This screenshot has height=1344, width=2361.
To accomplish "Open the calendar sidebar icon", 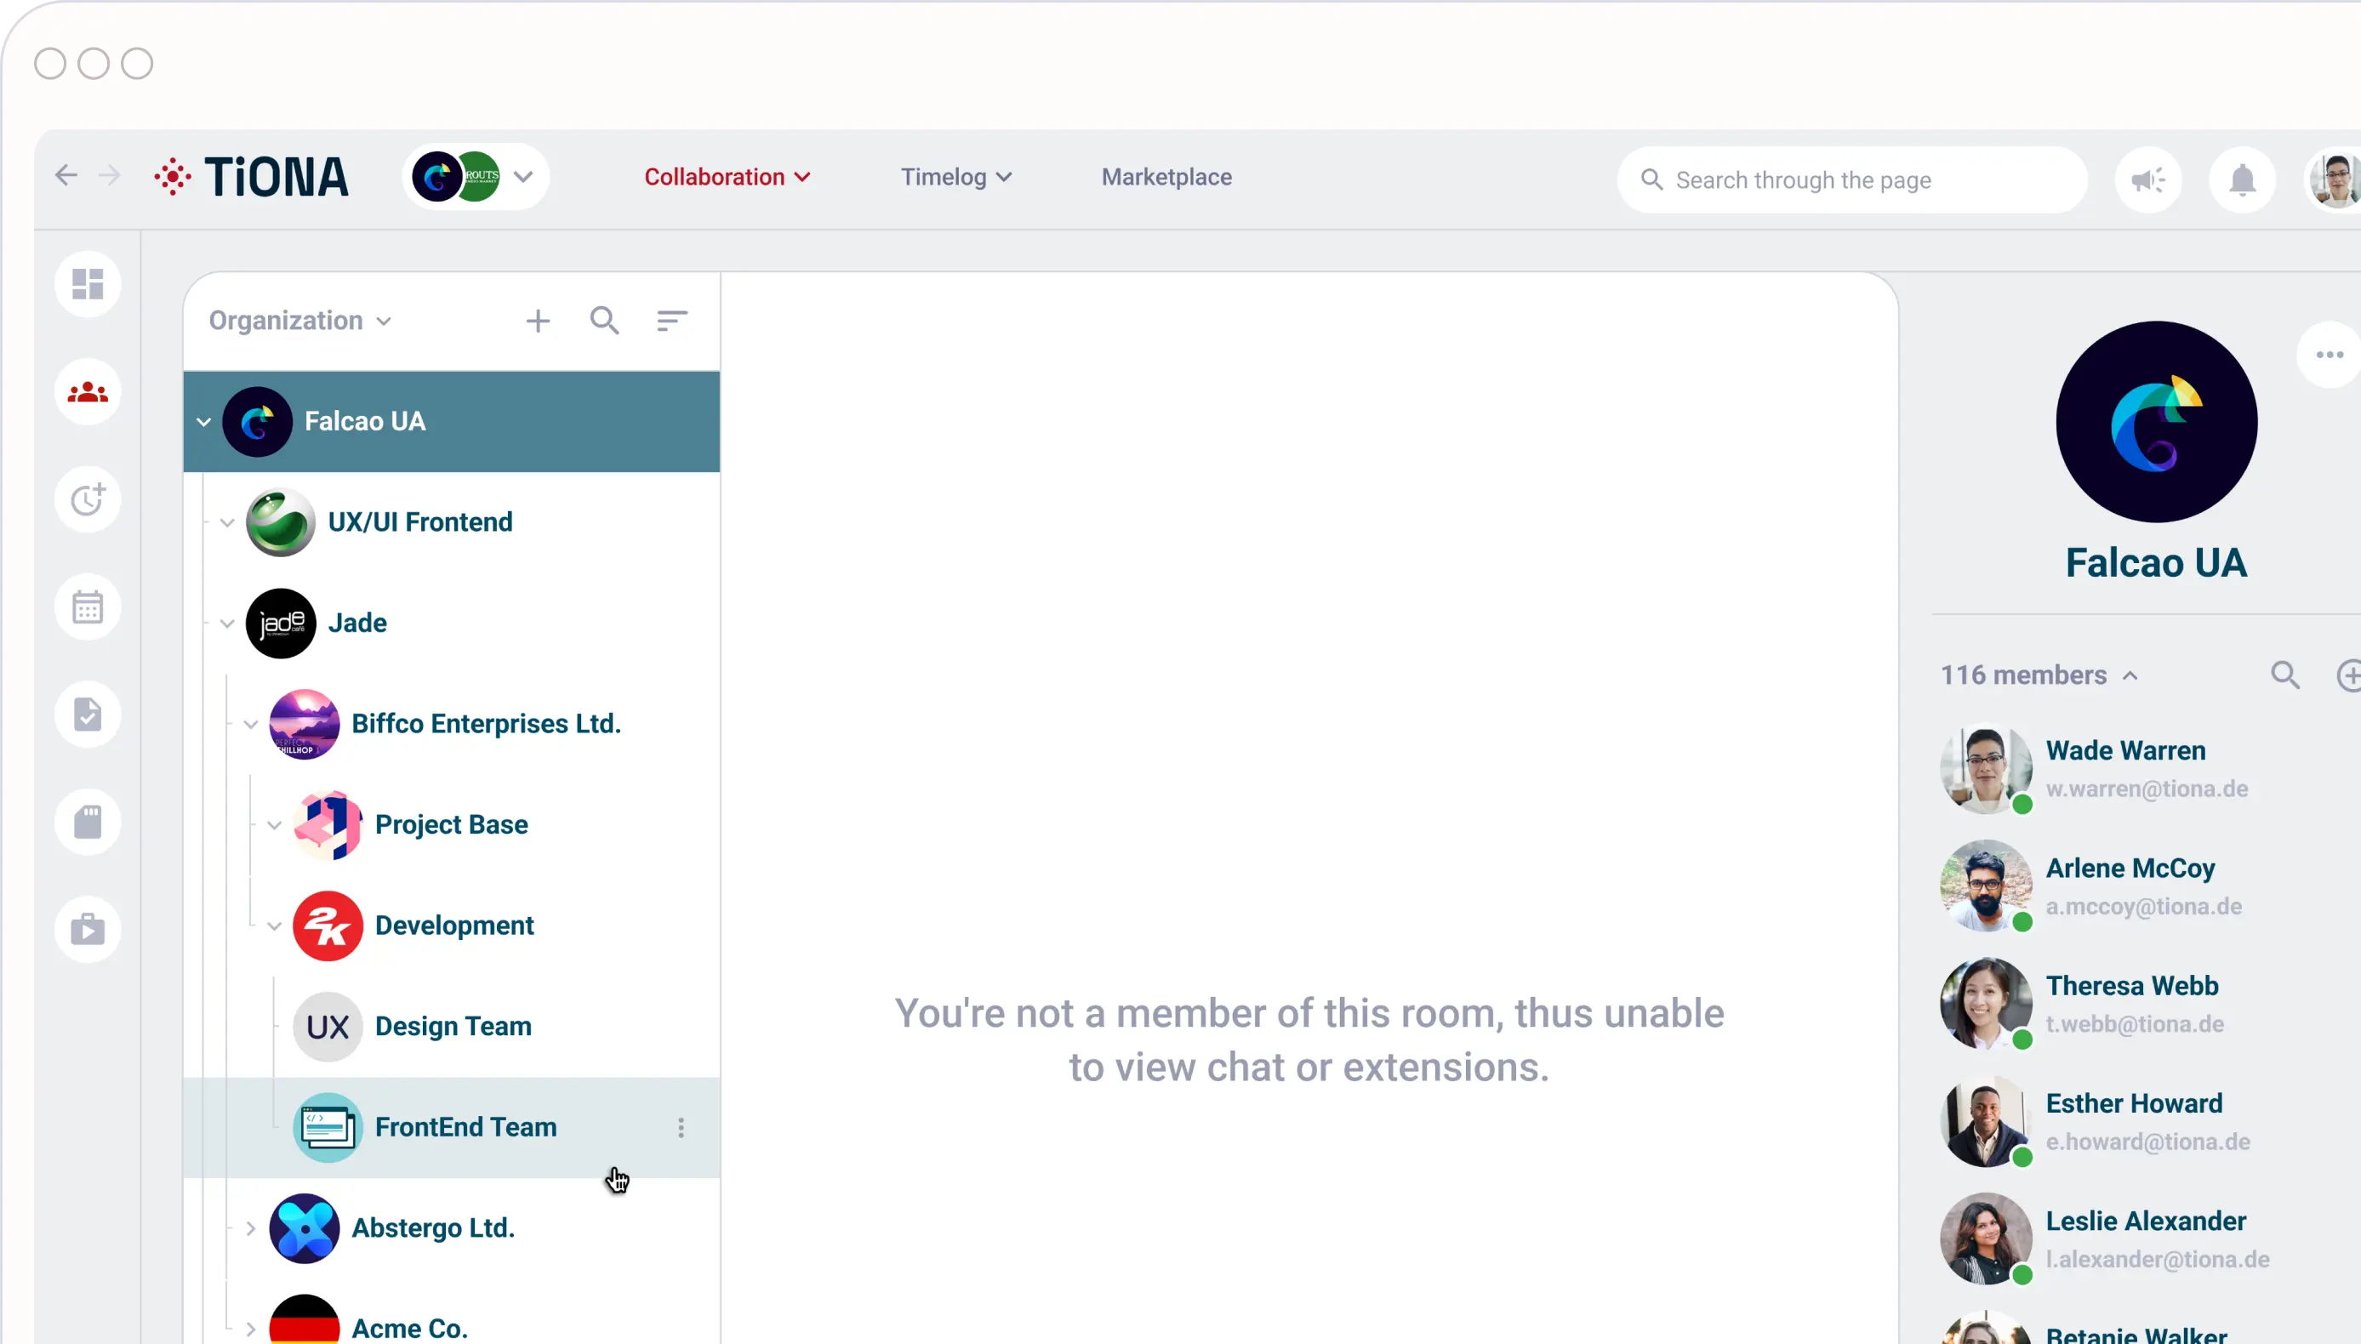I will (88, 607).
